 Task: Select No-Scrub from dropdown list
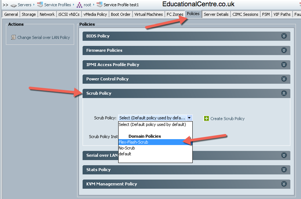[155, 148]
